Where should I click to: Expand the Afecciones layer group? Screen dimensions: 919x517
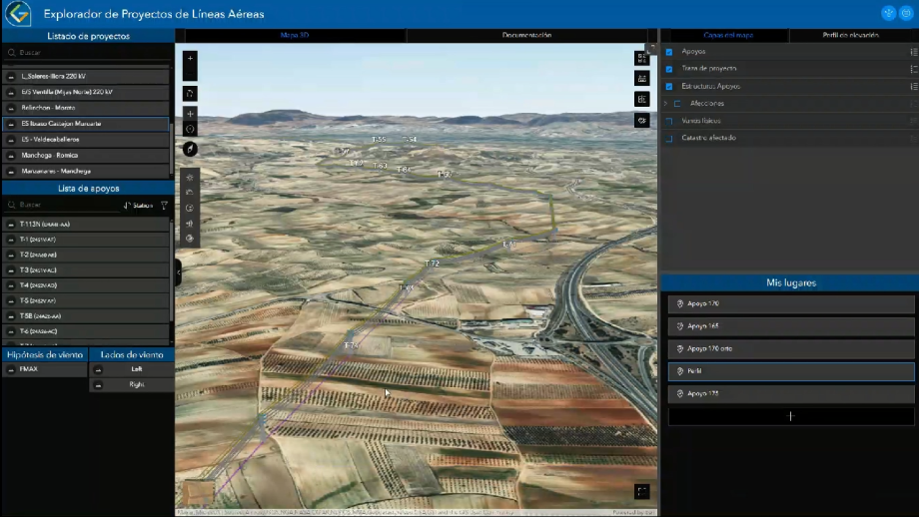(x=665, y=103)
